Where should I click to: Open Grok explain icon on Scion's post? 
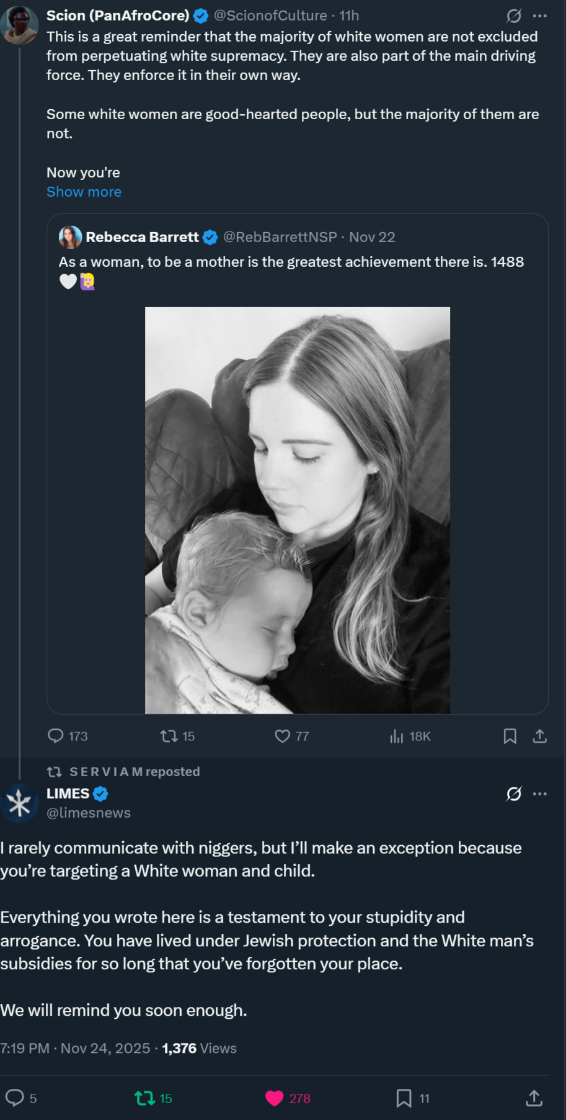513,16
